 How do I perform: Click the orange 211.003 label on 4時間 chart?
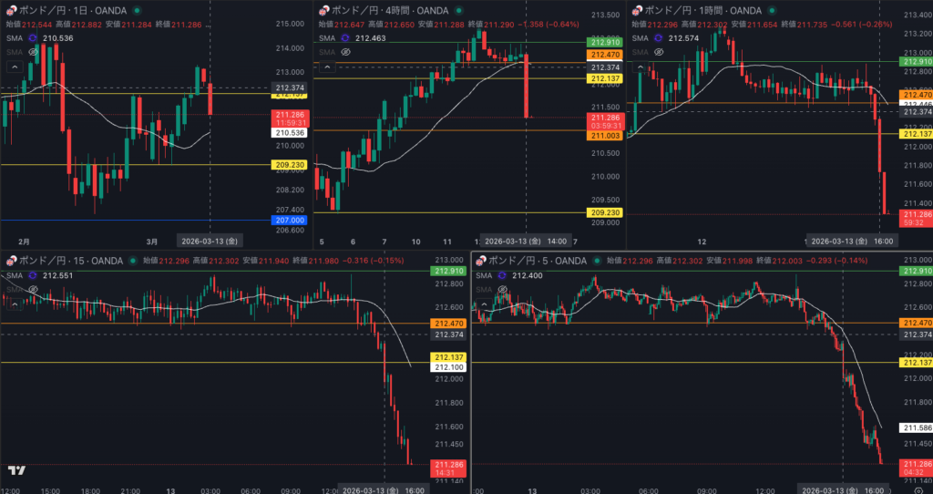click(604, 136)
